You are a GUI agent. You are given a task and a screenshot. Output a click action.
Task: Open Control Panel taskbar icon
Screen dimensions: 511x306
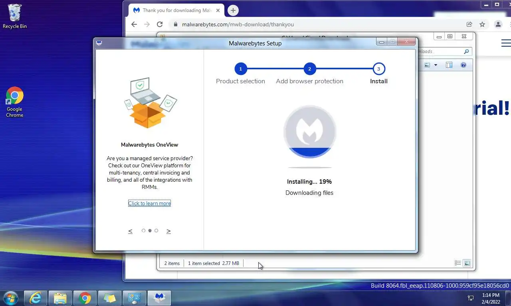pos(135,298)
